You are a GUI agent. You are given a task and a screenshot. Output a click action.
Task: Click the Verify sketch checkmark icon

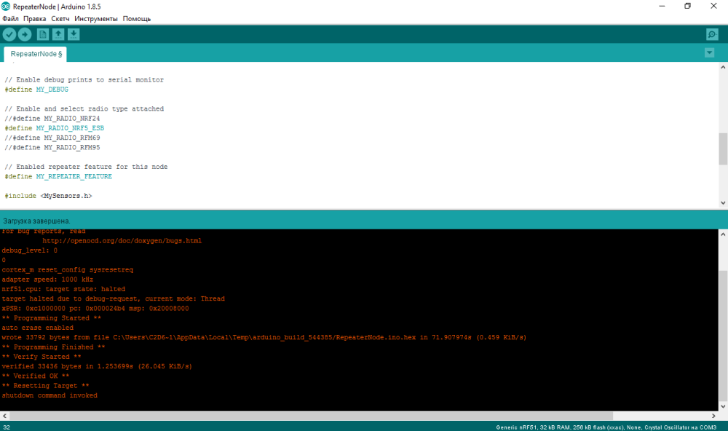9,34
